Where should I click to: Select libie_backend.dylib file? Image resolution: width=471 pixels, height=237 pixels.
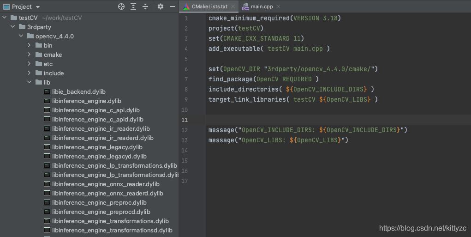(x=79, y=92)
